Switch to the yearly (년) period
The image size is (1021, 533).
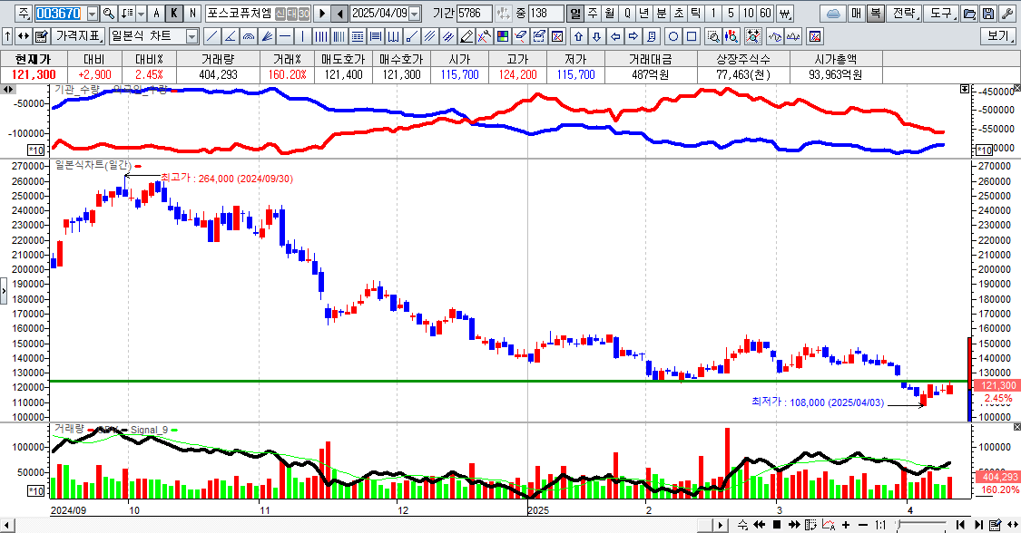644,13
